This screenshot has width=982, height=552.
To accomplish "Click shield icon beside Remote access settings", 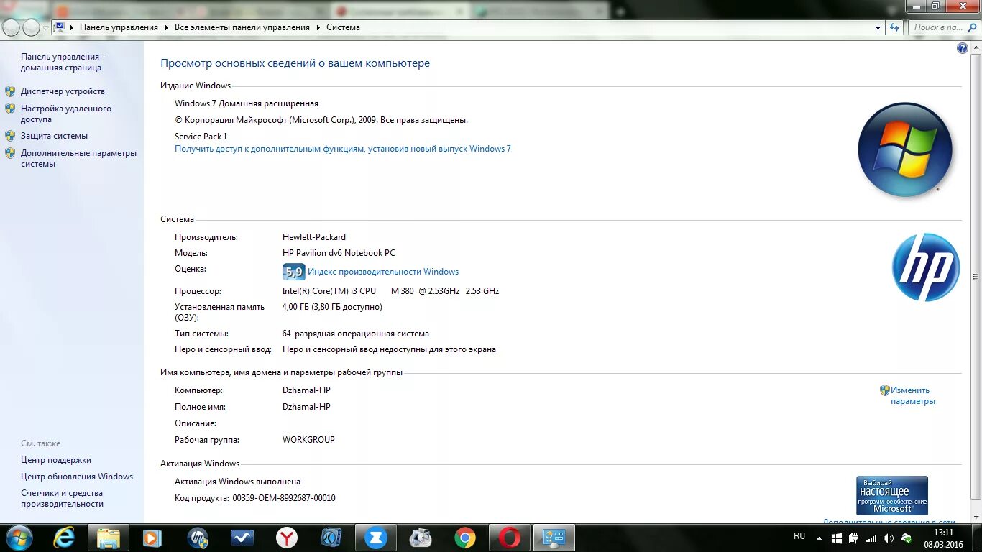I will tap(10, 109).
